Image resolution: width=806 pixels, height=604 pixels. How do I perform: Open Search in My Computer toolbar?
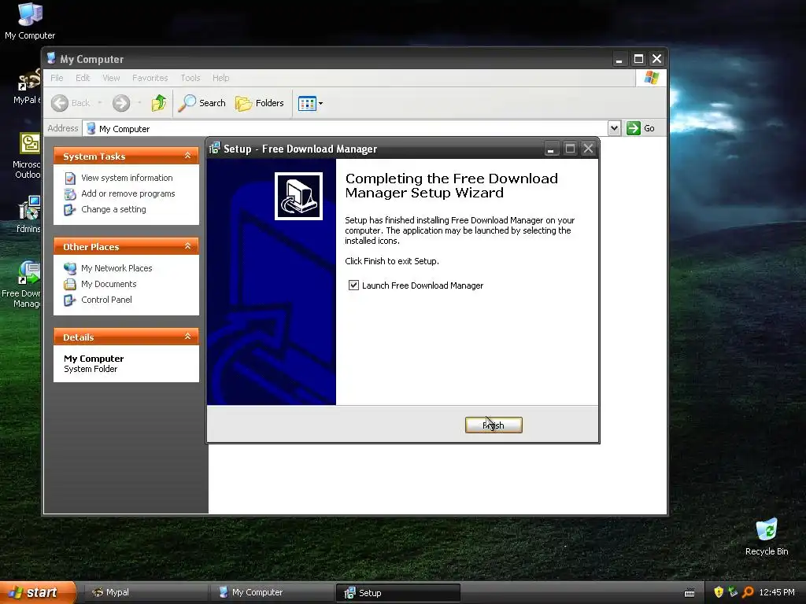point(202,103)
